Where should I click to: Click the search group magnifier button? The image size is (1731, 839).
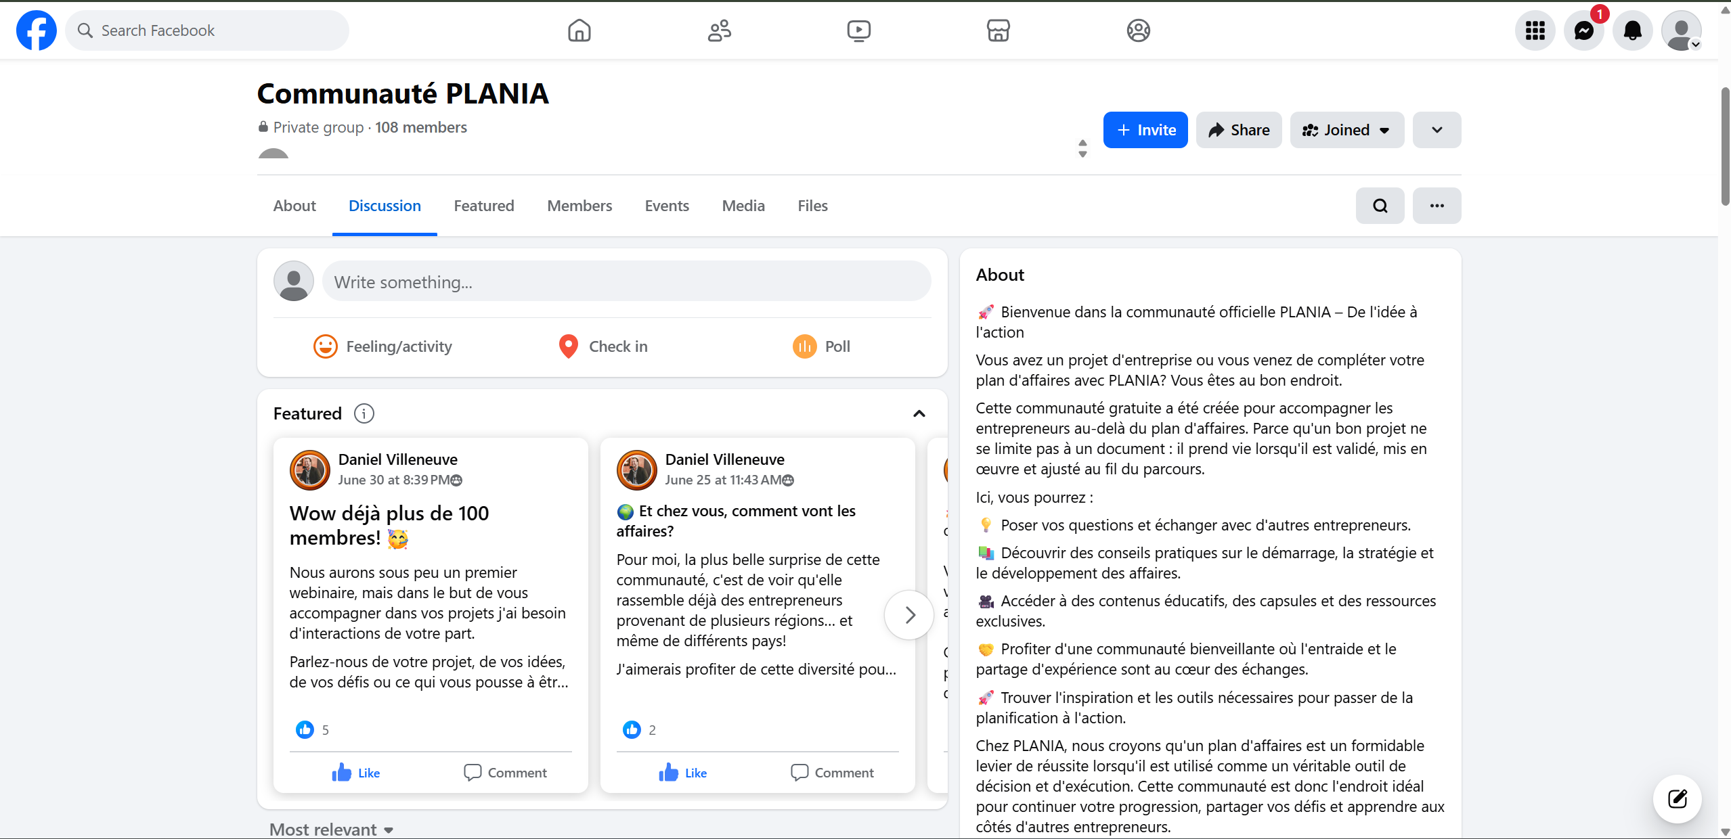pos(1380,206)
